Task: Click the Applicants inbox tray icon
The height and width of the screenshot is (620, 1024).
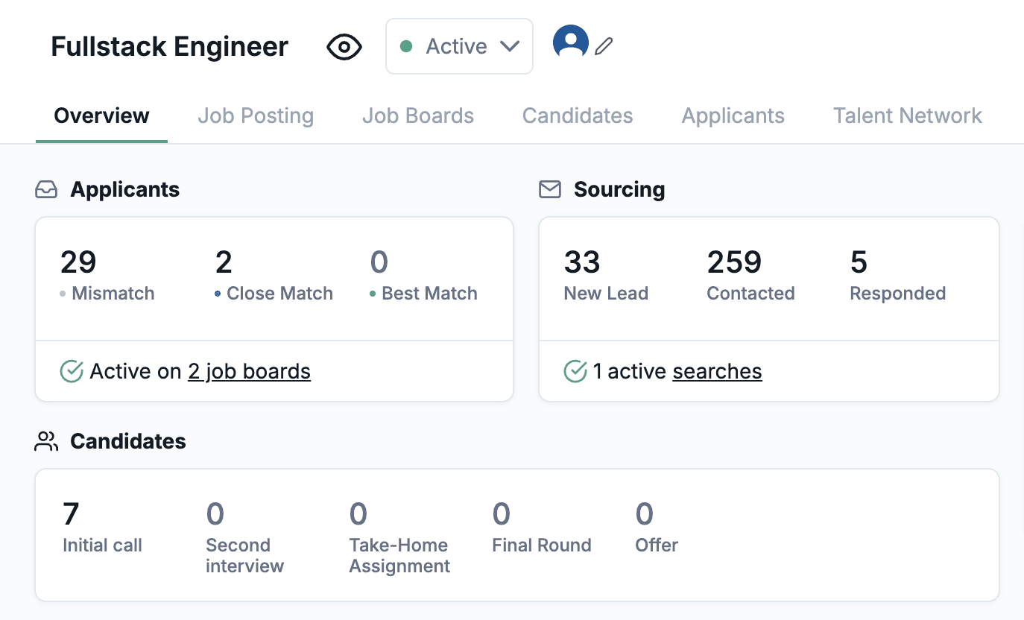Action: tap(46, 190)
